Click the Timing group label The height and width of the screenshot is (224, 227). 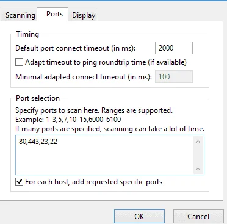(27, 34)
